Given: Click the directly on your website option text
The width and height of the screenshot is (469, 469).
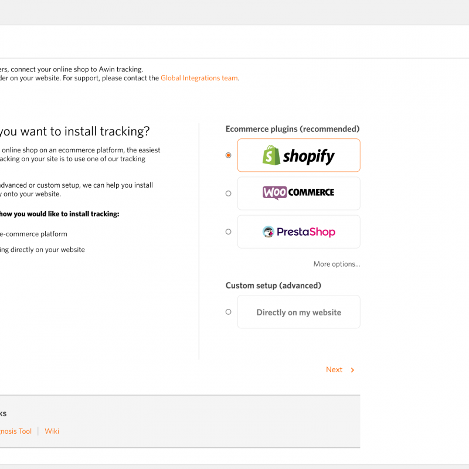Looking at the screenshot, I should tap(42, 250).
